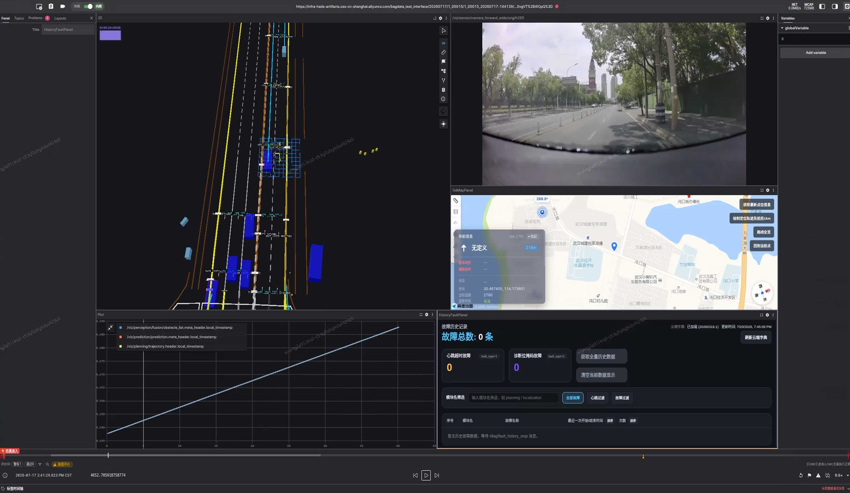The width and height of the screenshot is (850, 493).
Task: Open the Layouts tab
Action: pos(60,18)
